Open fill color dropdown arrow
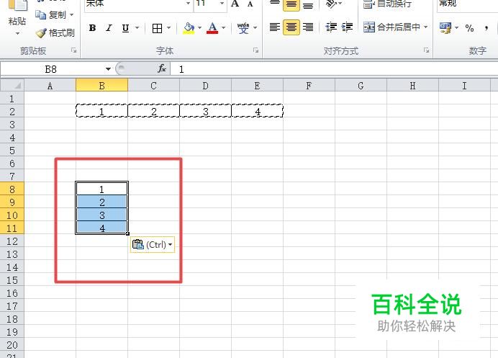Viewport: 498px width, 358px height. 199,28
